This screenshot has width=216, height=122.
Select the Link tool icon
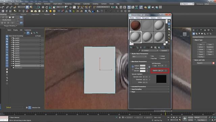pos(7,7)
